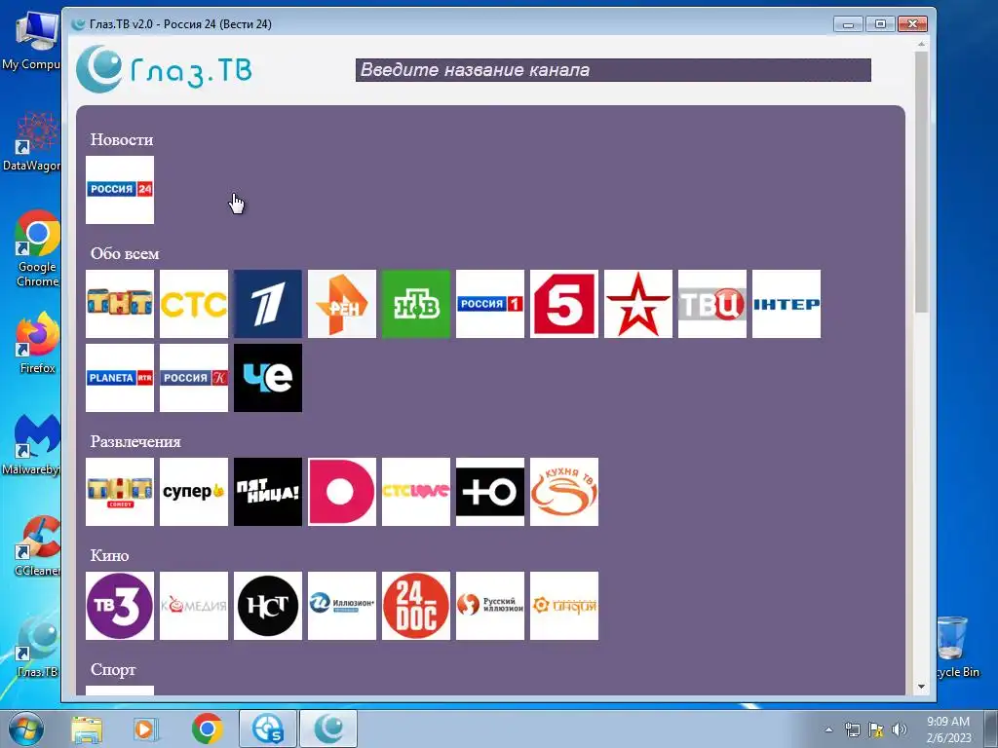The height and width of the screenshot is (748, 998).
Task: Select the НСТ channel tile
Action: click(x=268, y=606)
